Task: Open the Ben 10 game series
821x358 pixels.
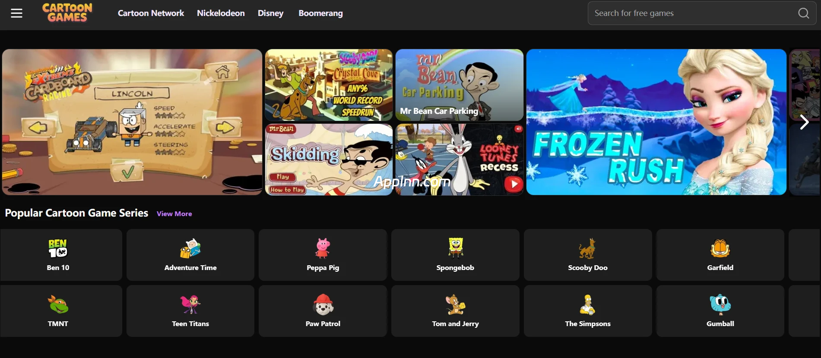Action: click(x=61, y=255)
